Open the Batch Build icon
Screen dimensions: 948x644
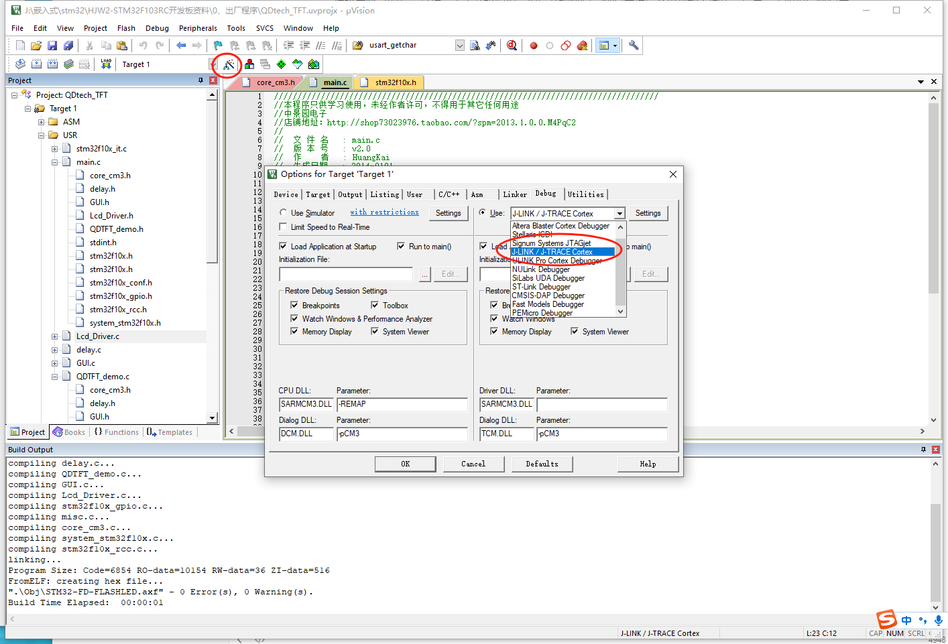point(68,64)
